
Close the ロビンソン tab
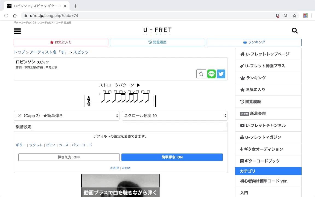[x=65, y=6]
